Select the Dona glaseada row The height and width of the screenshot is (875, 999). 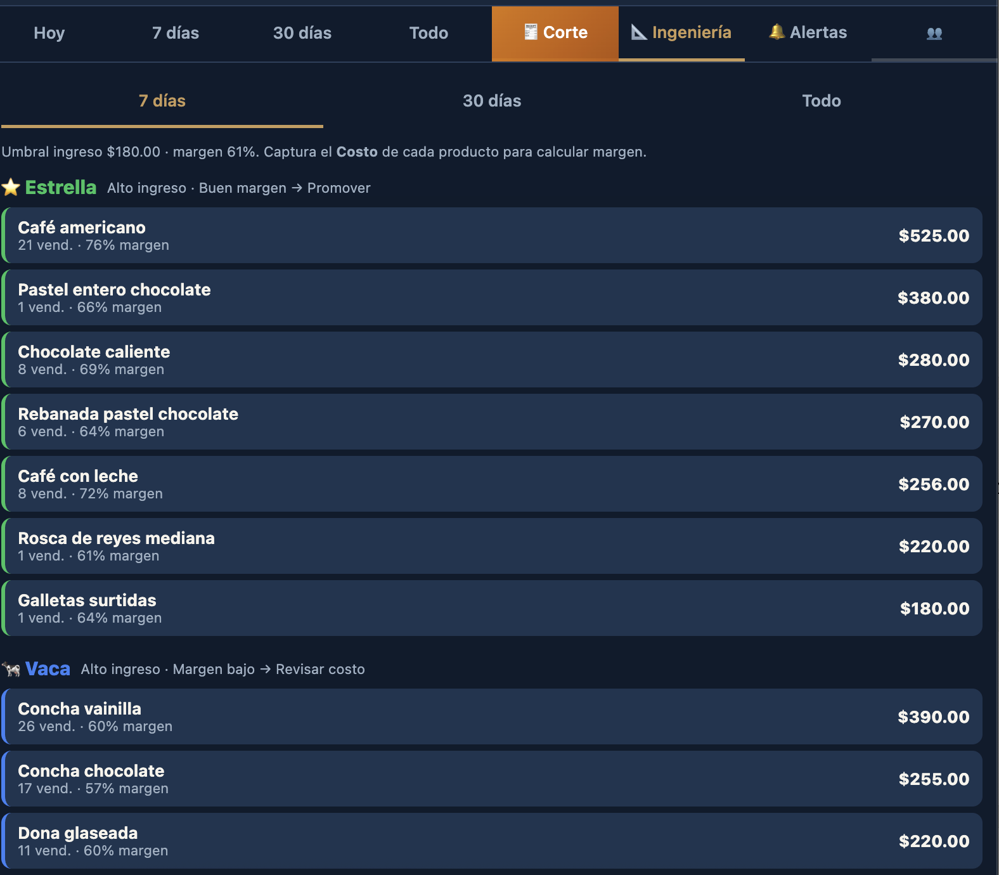pyautogui.click(x=492, y=841)
